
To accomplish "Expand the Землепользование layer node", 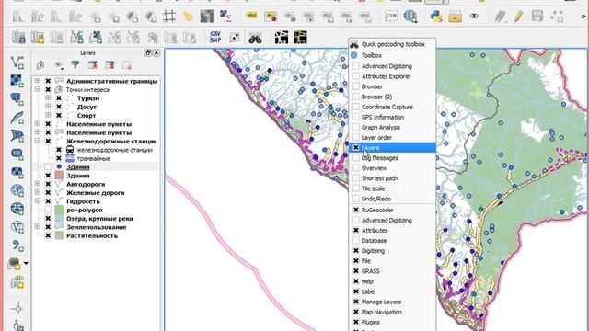I will pyautogui.click(x=38, y=227).
